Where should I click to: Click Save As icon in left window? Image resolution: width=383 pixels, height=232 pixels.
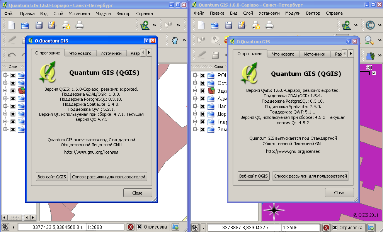pyautogui.click(x=52, y=25)
